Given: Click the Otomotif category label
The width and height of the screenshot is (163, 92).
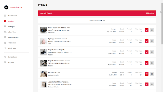Looking at the screenshot, I should (x=51, y=33).
